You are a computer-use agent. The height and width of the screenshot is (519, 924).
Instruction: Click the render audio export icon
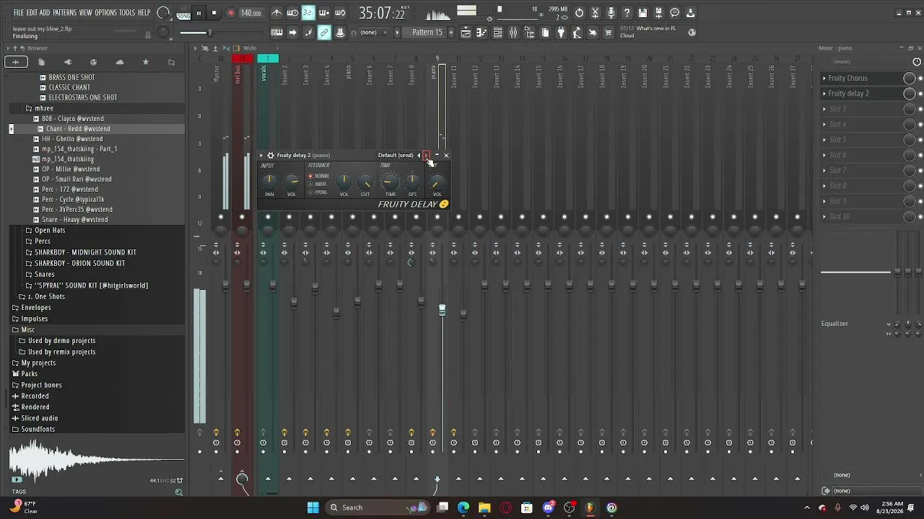click(x=658, y=13)
